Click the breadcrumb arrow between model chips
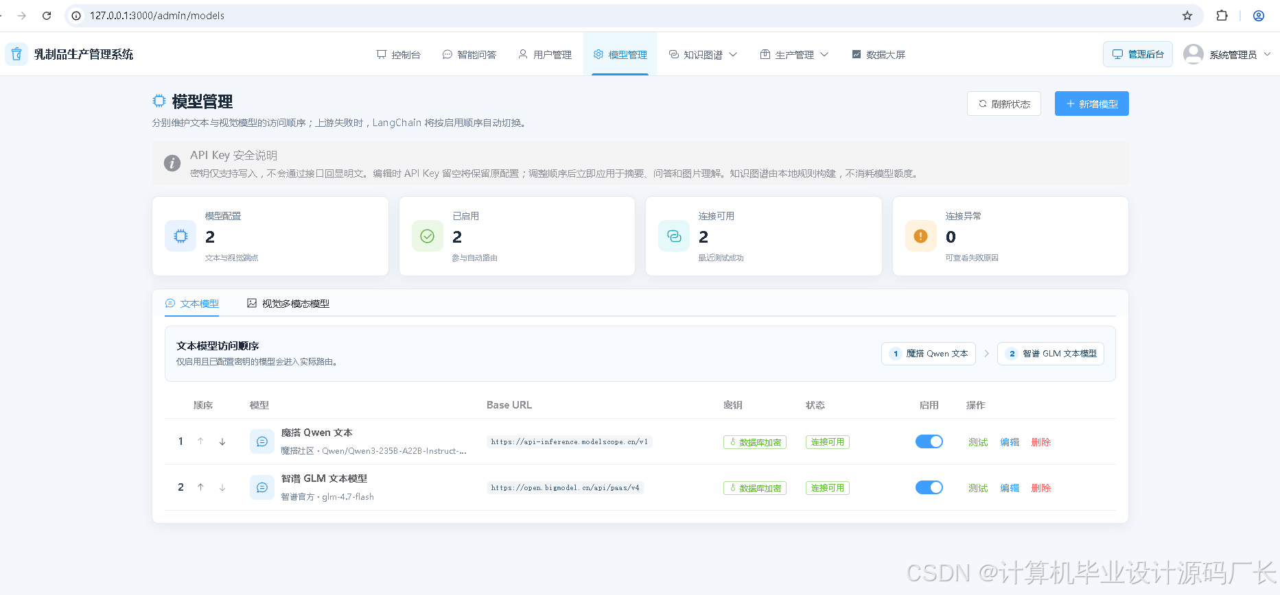 click(987, 354)
